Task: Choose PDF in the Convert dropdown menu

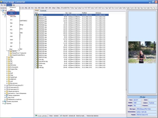Action: [x=11, y=46]
